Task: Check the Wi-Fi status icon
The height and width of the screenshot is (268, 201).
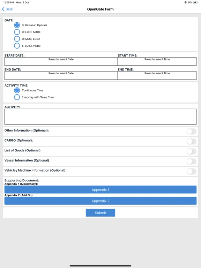Action: [185, 2]
